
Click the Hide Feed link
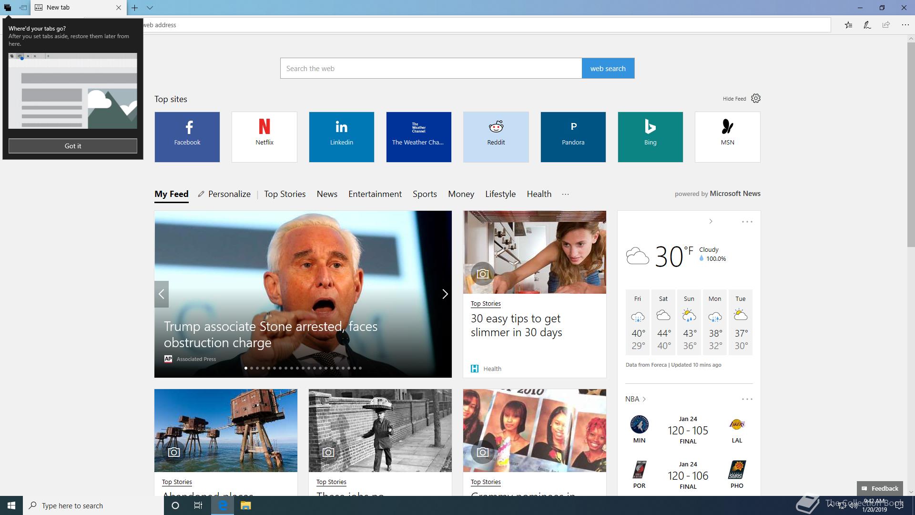[734, 99]
